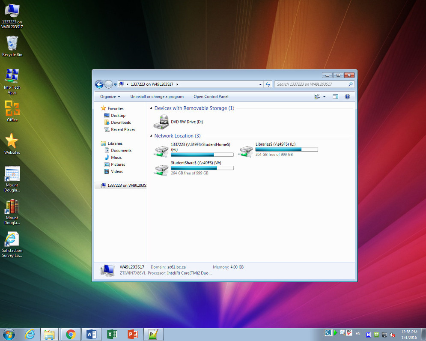Viewport: 426px width, 341px height.
Task: Click Open Control Panel in toolbar
Action: pyautogui.click(x=211, y=96)
